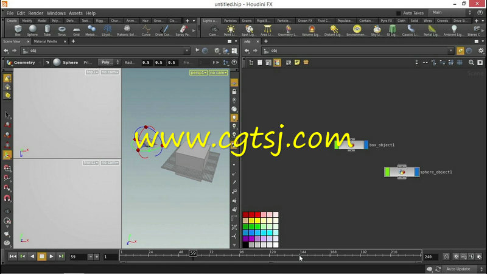Open the Render menu
The image size is (487, 274).
36,13
